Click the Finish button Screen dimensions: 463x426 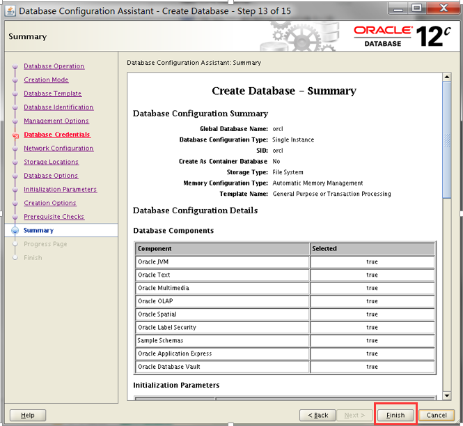pos(395,416)
